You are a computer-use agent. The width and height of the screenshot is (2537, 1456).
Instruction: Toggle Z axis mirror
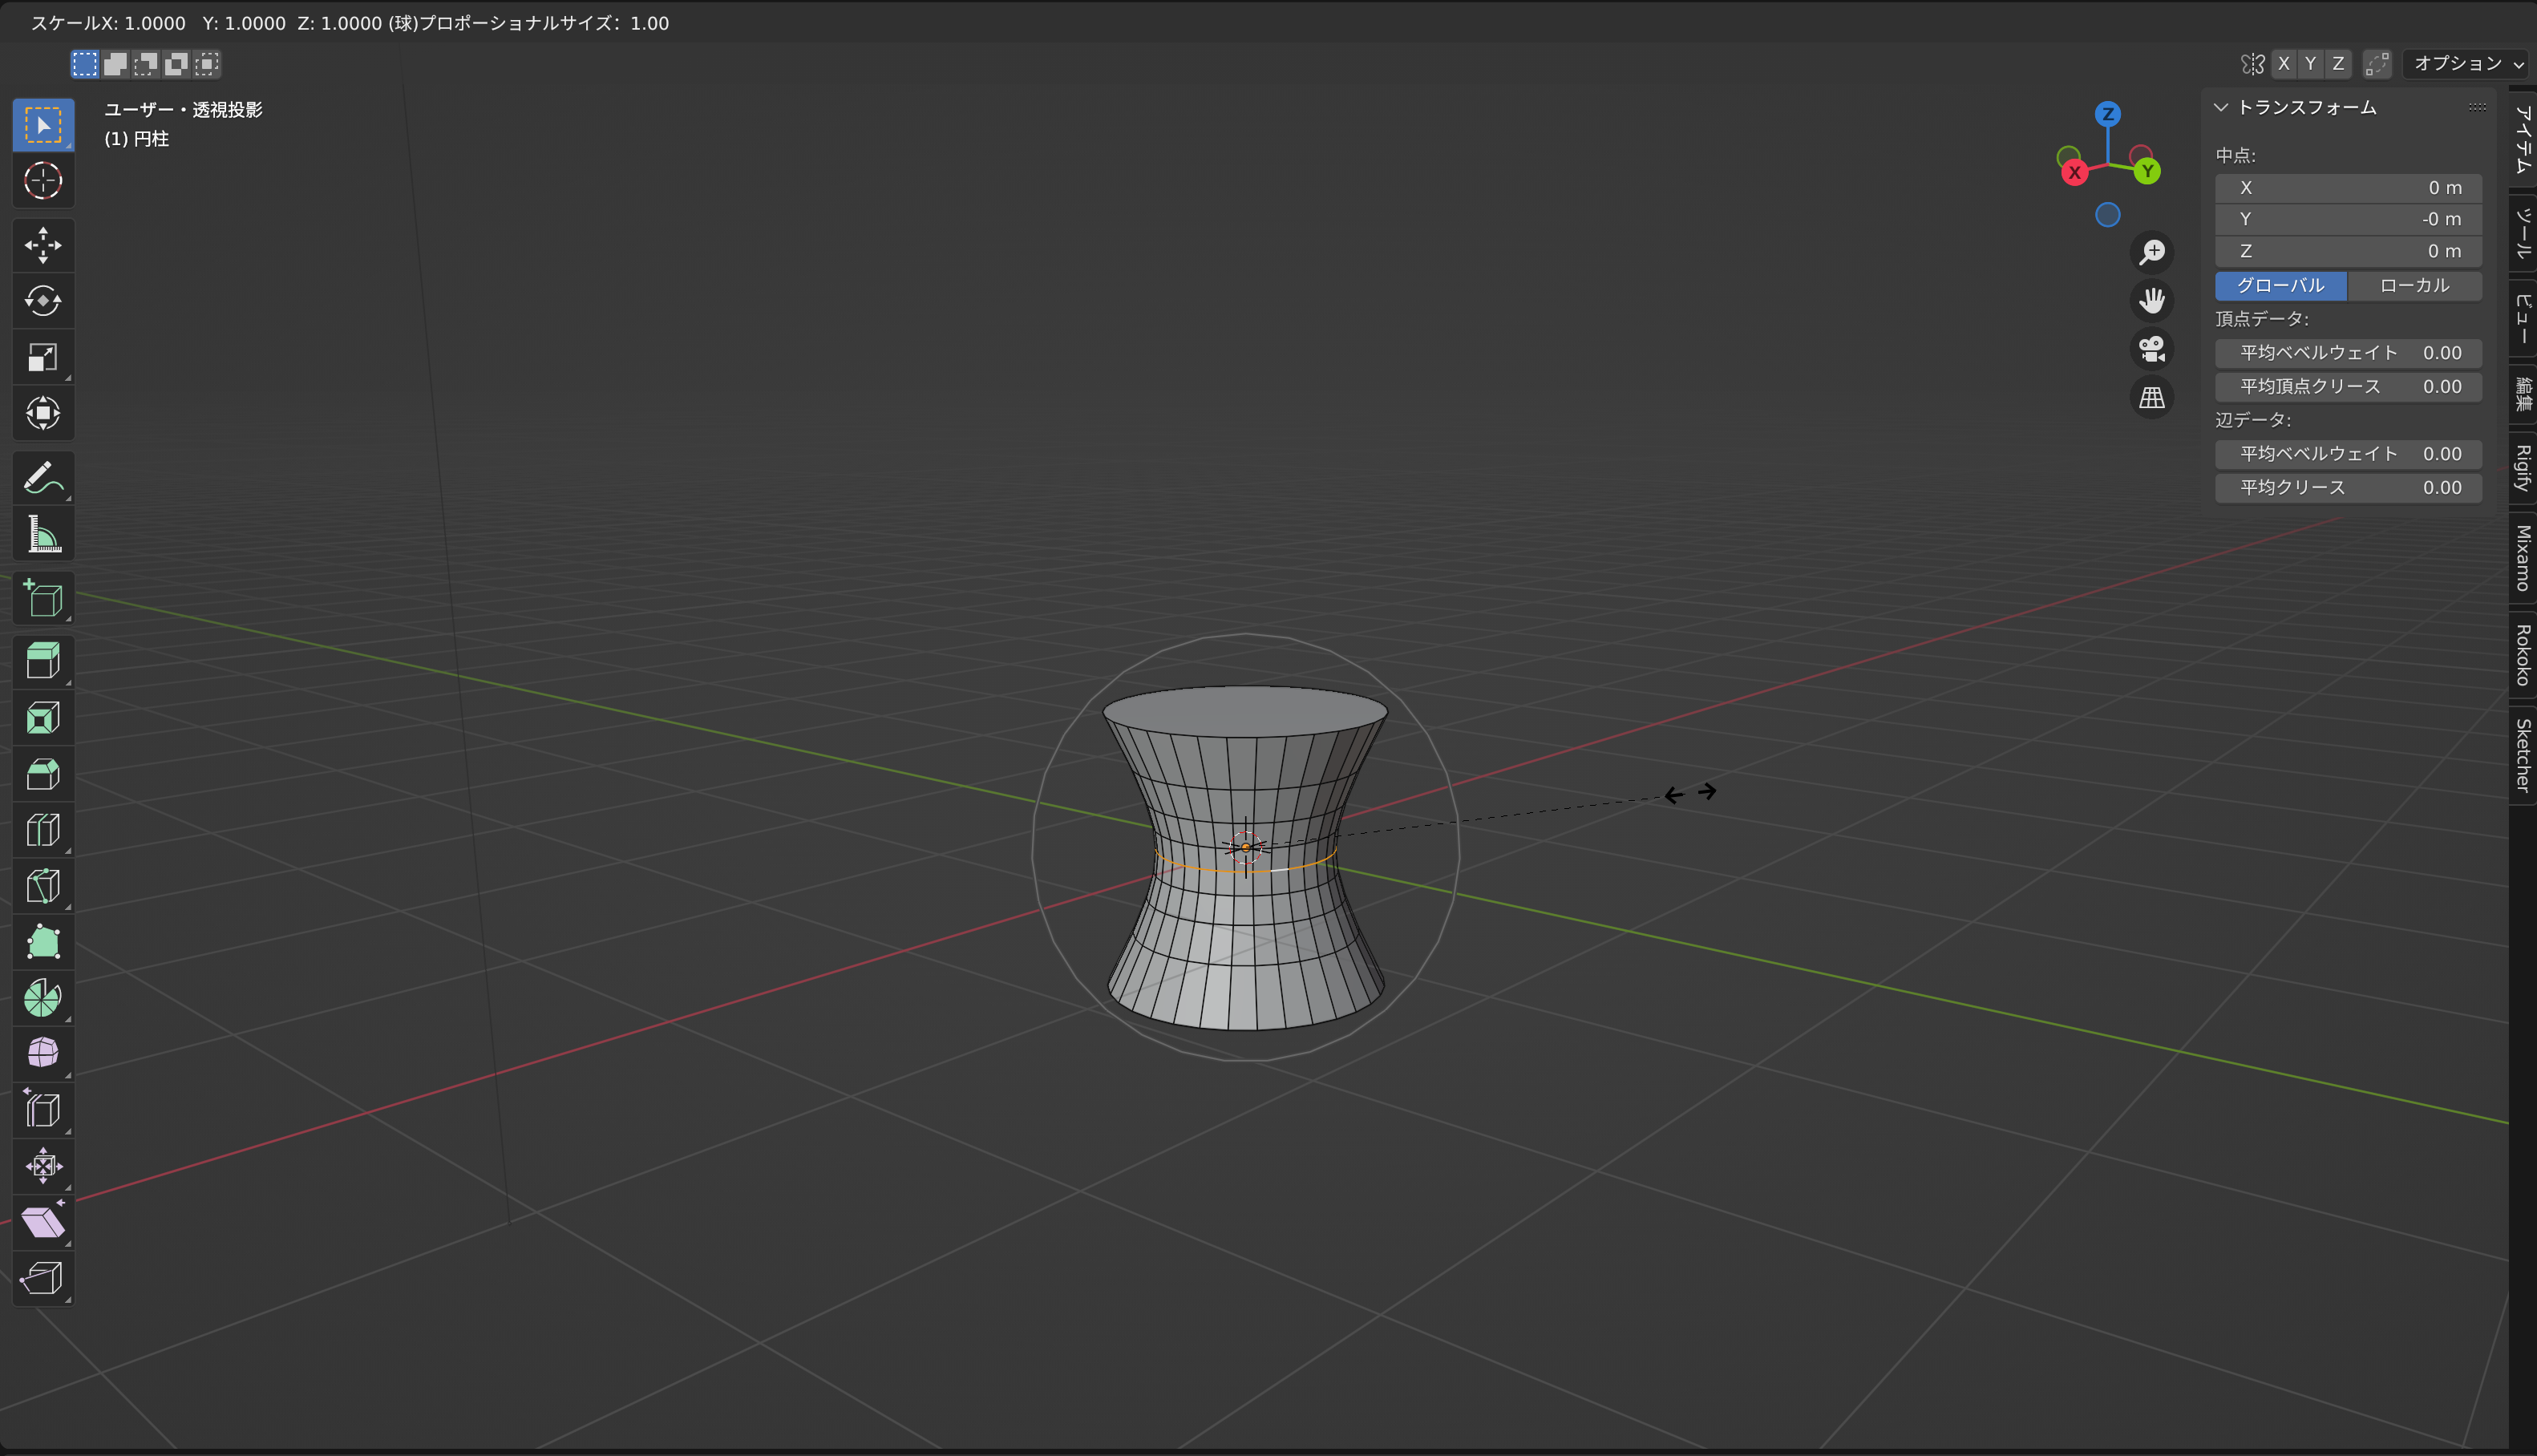click(x=2338, y=63)
